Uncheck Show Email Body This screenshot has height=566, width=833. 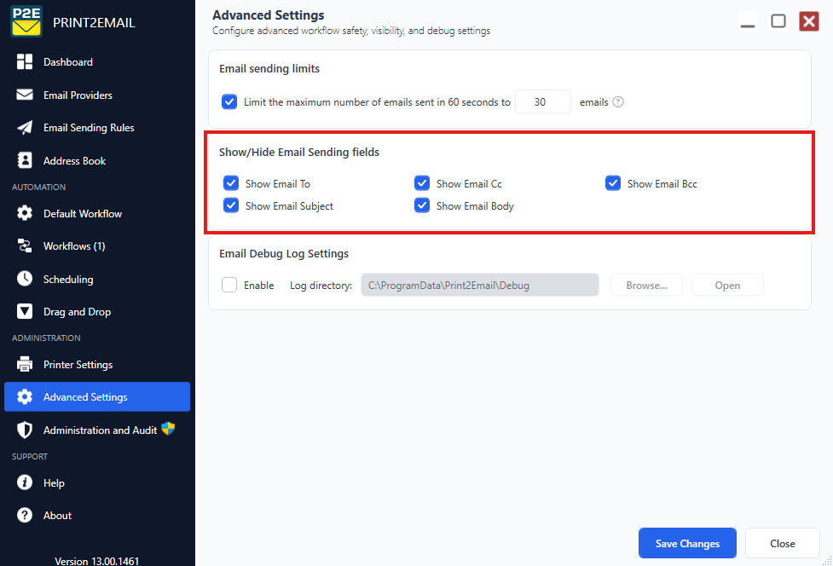tap(422, 205)
